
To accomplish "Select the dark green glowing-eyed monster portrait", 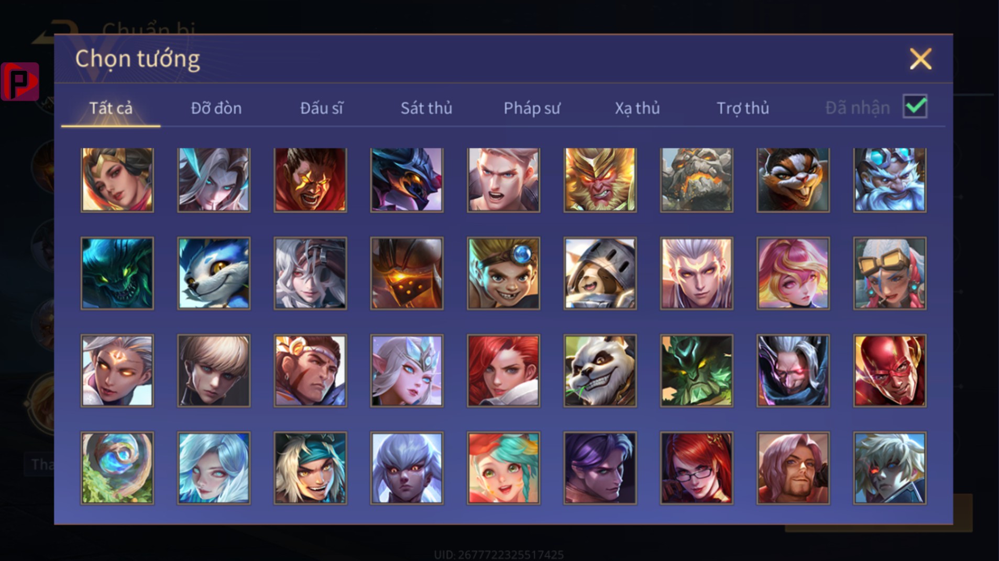I will pos(117,273).
